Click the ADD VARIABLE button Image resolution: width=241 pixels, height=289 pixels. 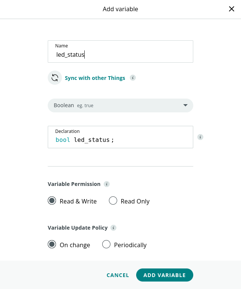[165, 275]
